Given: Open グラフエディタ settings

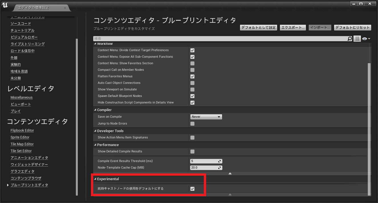Looking at the screenshot, I should 23,171.
